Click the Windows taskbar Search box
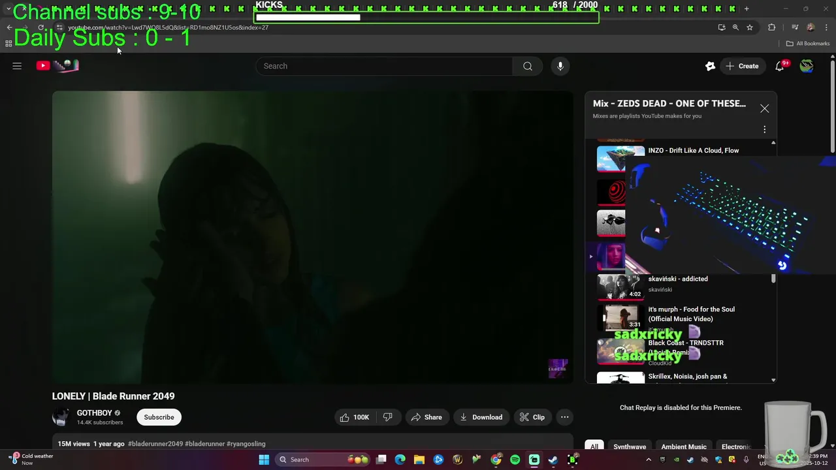Viewport: 836px width, 470px height. (323, 460)
